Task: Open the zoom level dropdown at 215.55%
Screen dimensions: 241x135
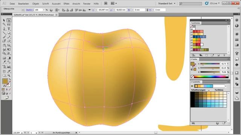Action: [x=22, y=133]
